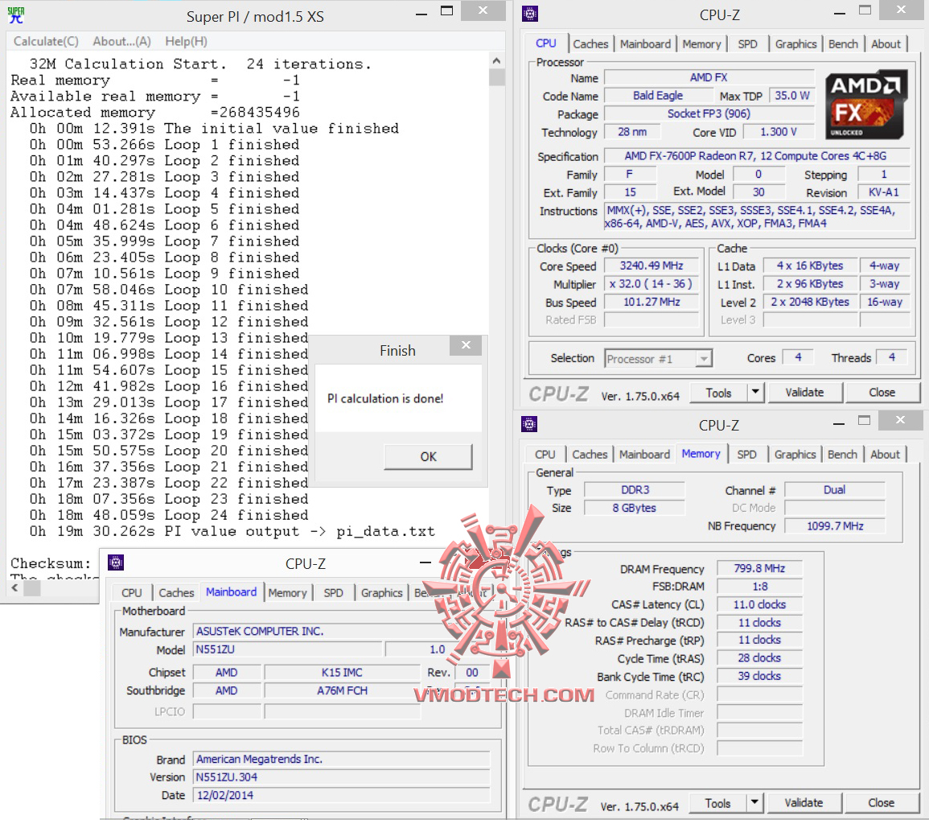Viewport: 929px width, 820px height.
Task: Click BIOS Date field 12/02/2014
Action: coord(342,795)
